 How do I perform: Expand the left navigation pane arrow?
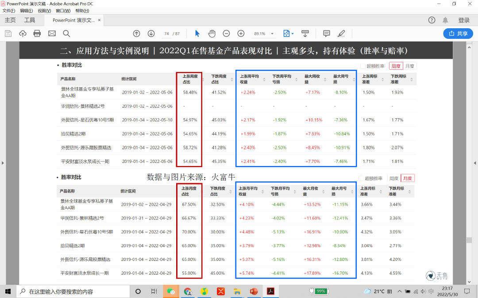tap(3, 163)
